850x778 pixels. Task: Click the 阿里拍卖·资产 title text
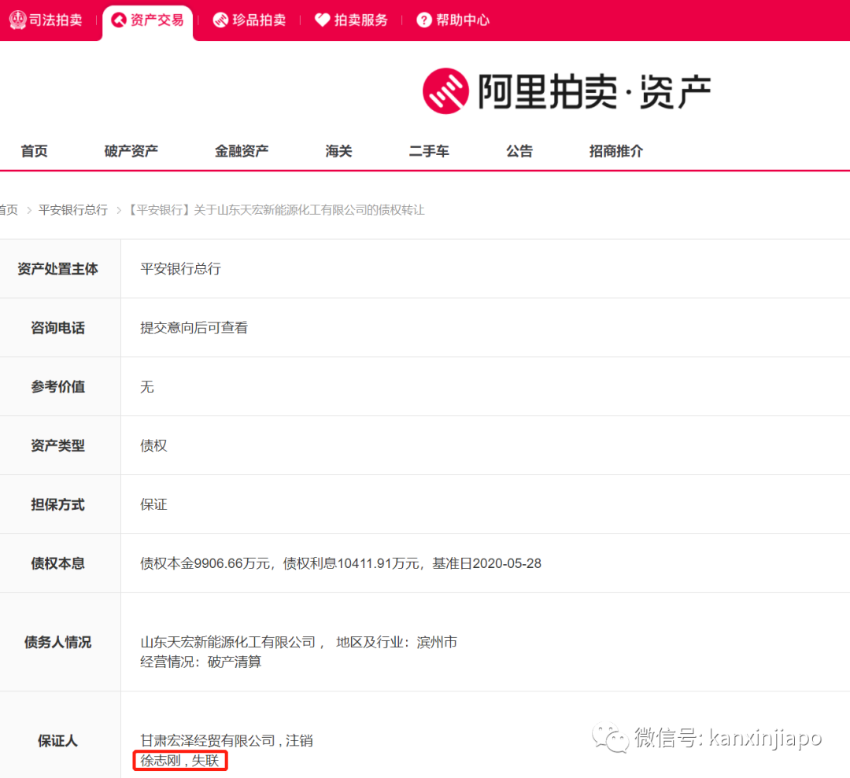pyautogui.click(x=594, y=92)
